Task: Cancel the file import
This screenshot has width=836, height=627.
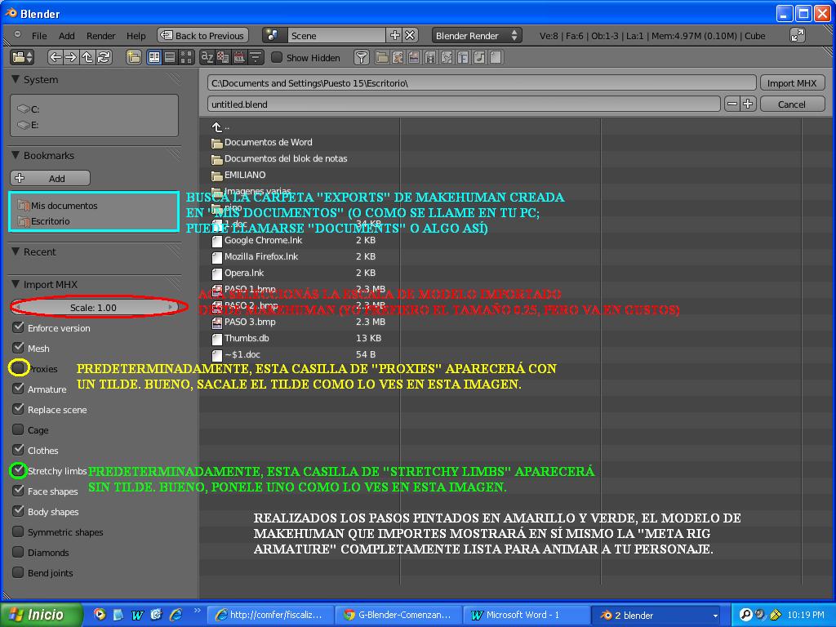Action: coord(792,104)
